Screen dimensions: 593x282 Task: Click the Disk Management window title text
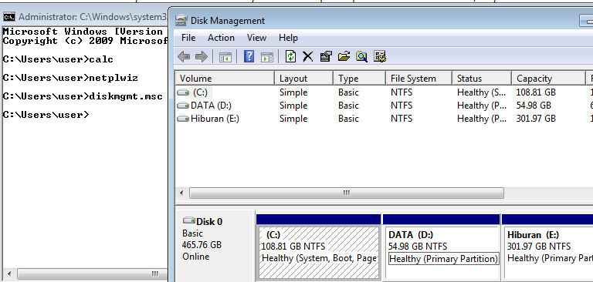pyautogui.click(x=228, y=21)
